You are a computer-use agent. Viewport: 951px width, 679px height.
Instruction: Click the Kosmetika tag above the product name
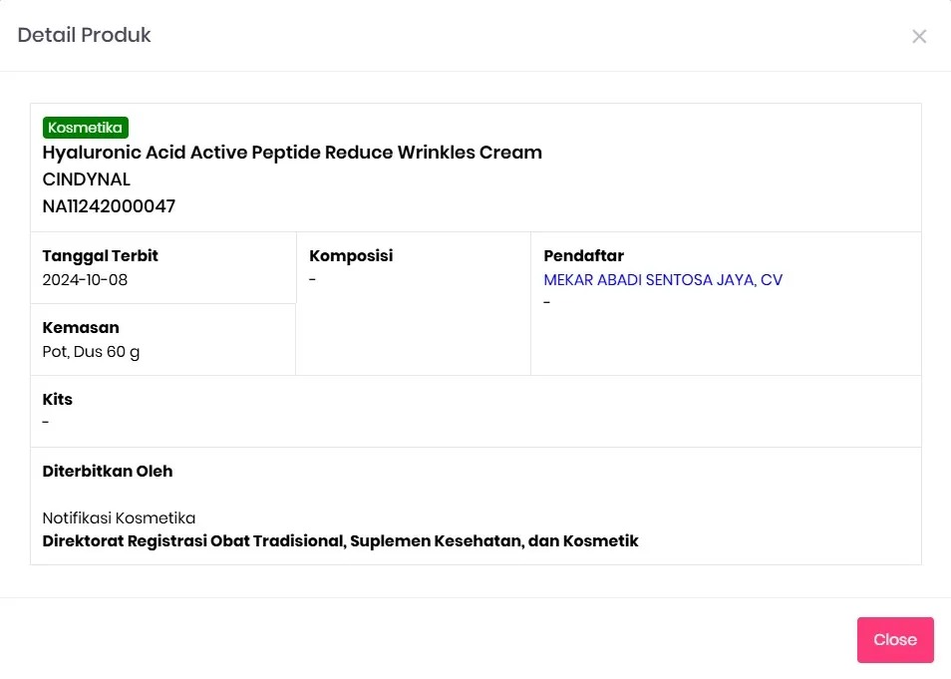85,127
